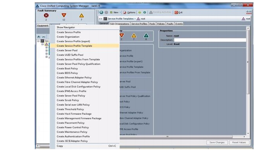Click the major faults orange triangle in Fault Summary
The height and width of the screenshot is (152, 256).
[64, 15]
